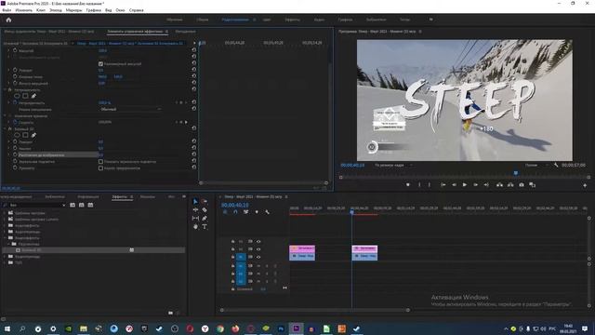Screen dimensions: 595x335
Task: Collapse Basic 3D effect section
Action: [6, 129]
